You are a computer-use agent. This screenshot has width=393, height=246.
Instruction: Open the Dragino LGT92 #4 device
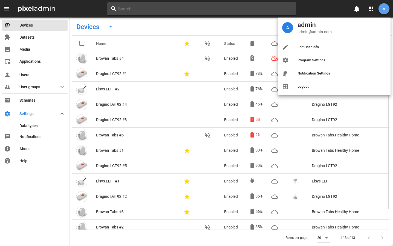coord(111,104)
